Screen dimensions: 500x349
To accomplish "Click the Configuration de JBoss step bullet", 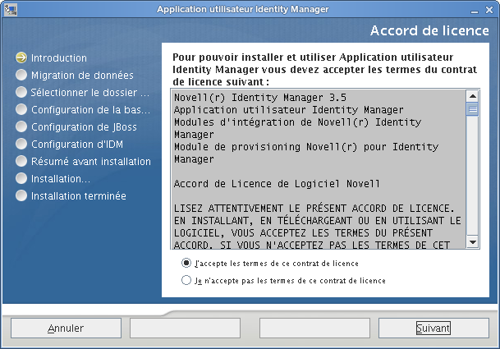I will point(21,127).
